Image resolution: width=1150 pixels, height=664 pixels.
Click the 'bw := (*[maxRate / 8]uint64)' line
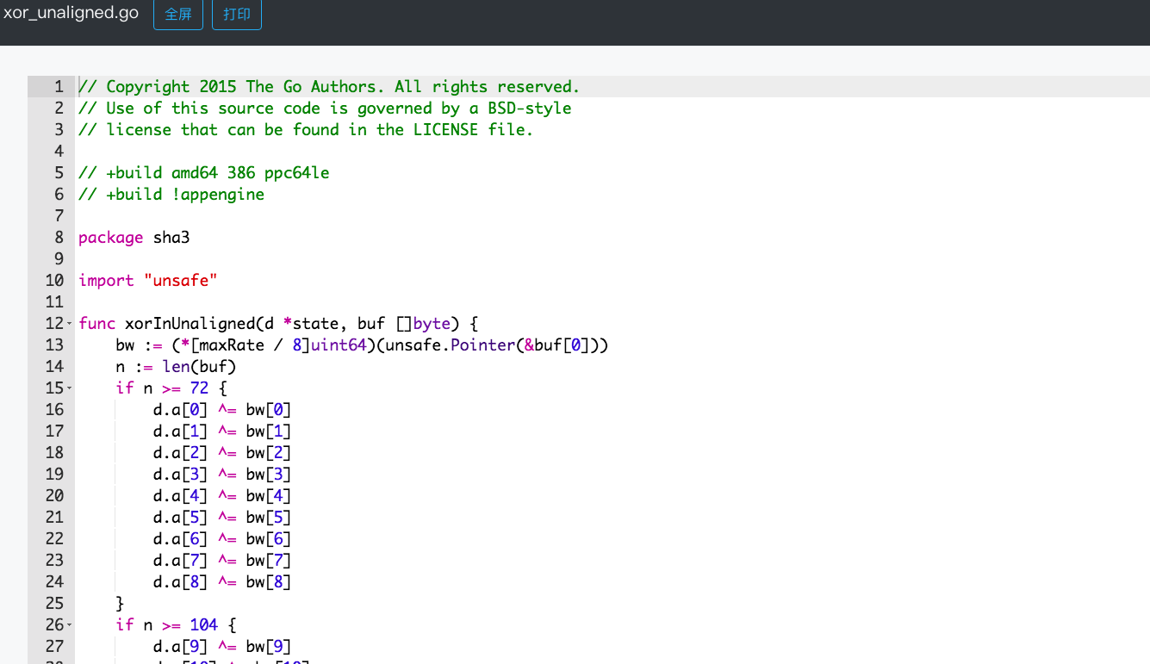pos(362,345)
